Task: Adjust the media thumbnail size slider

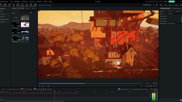Action: 29,8
